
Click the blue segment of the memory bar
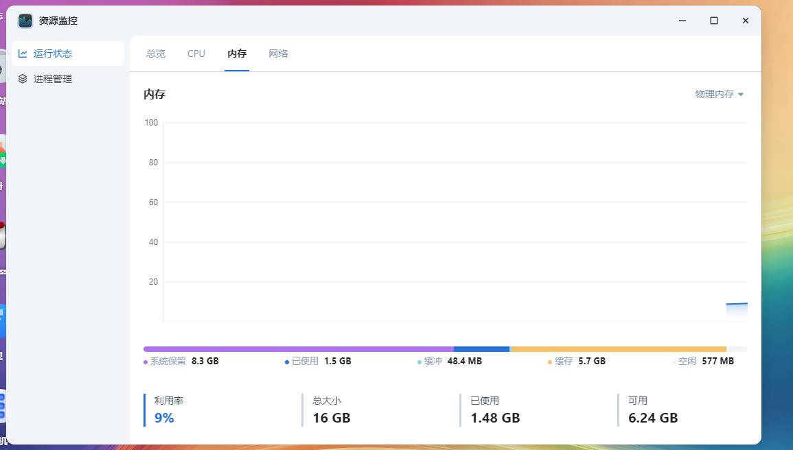click(481, 349)
